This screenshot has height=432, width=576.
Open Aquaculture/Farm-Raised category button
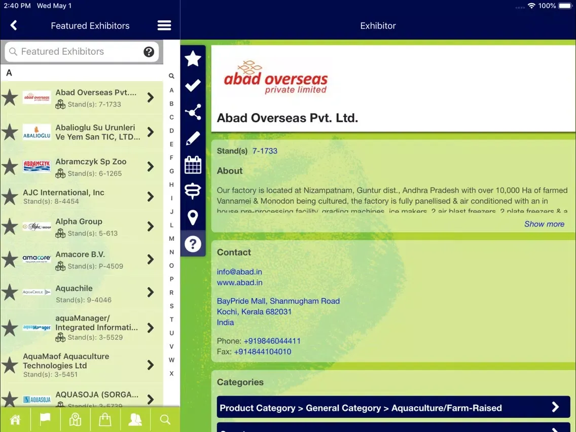[x=393, y=407]
